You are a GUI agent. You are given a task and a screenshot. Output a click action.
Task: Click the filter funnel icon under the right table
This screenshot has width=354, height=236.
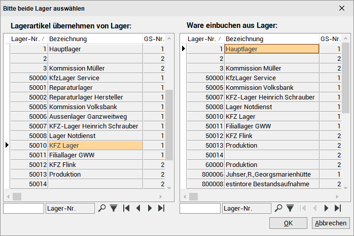290,208
